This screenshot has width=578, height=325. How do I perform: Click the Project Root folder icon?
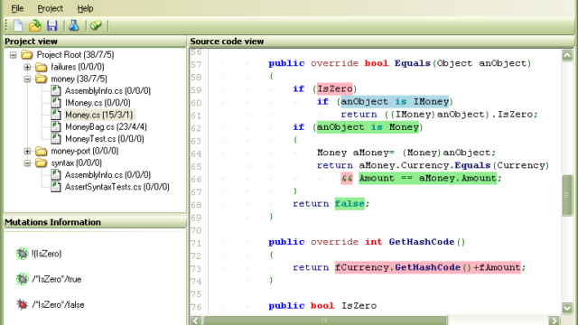[x=27, y=55]
